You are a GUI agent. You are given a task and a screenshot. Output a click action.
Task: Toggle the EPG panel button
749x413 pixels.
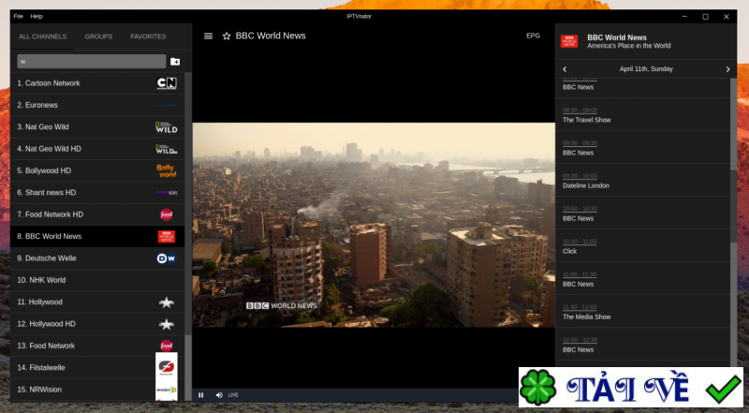(533, 36)
